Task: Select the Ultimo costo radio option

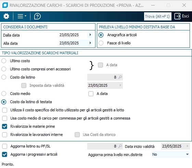Action: [x=4, y=61]
